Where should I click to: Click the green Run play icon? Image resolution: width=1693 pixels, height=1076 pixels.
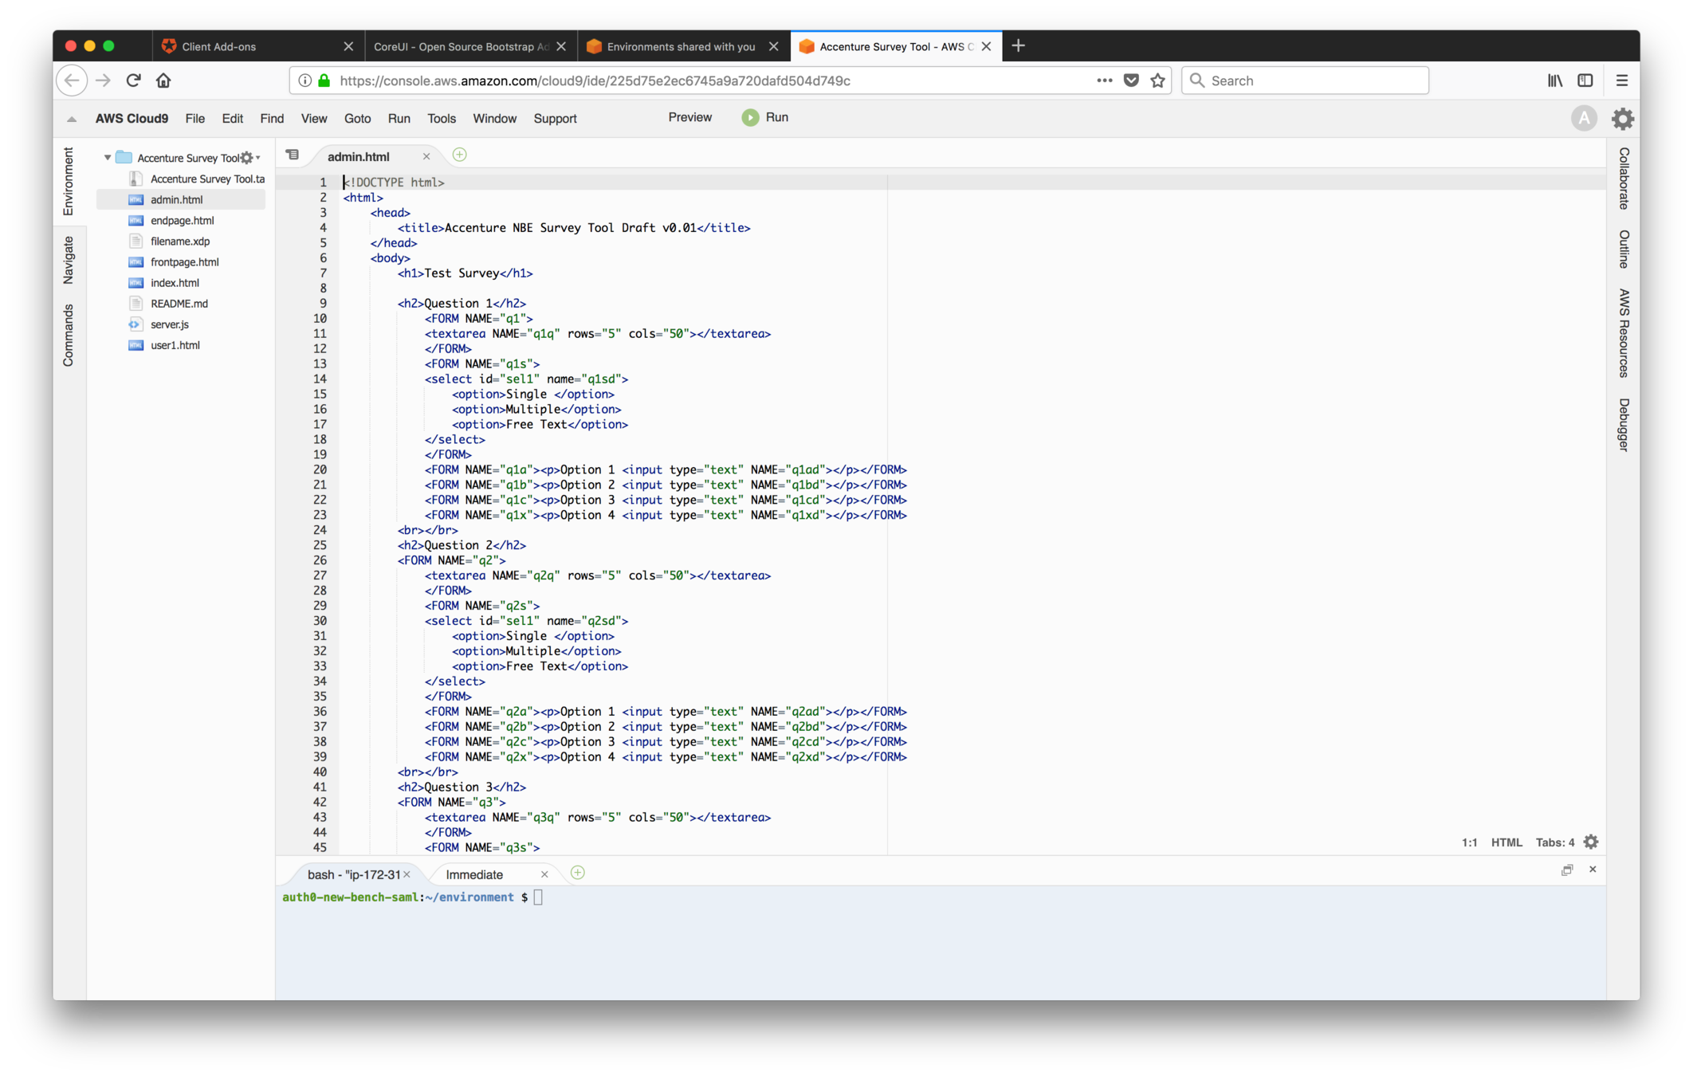pyautogui.click(x=750, y=118)
